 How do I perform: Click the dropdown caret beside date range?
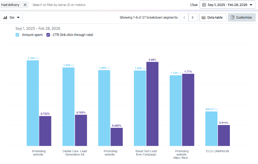click(x=251, y=5)
